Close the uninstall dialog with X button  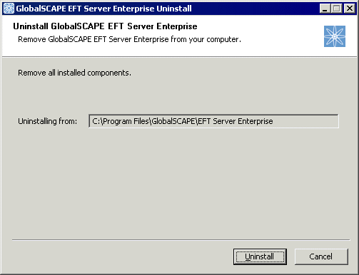350,9
